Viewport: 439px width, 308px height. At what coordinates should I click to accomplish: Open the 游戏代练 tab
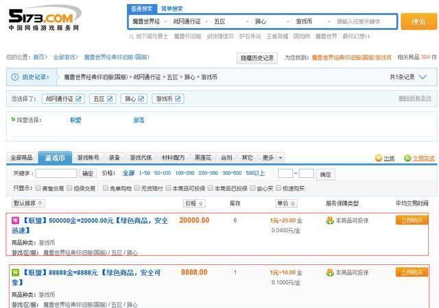[141, 157]
